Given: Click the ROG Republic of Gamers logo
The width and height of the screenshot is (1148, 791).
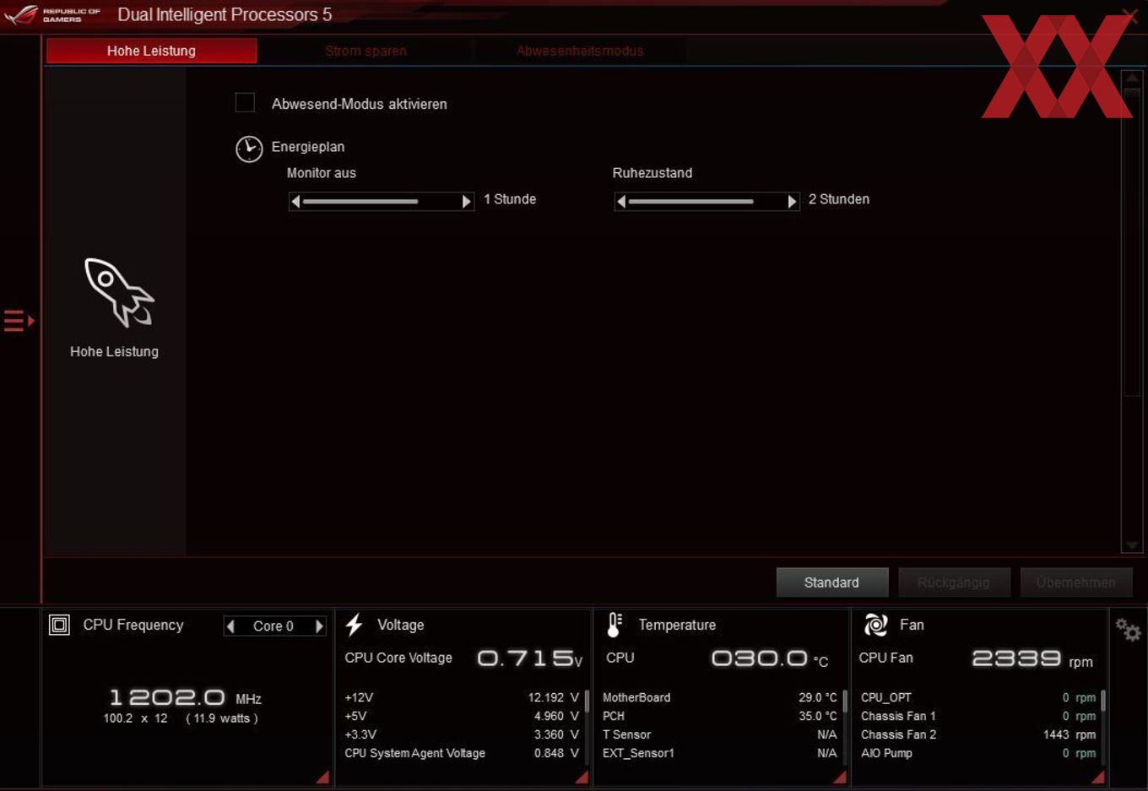Looking at the screenshot, I should (52, 14).
